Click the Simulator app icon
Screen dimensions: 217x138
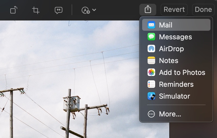pyautogui.click(x=151, y=96)
